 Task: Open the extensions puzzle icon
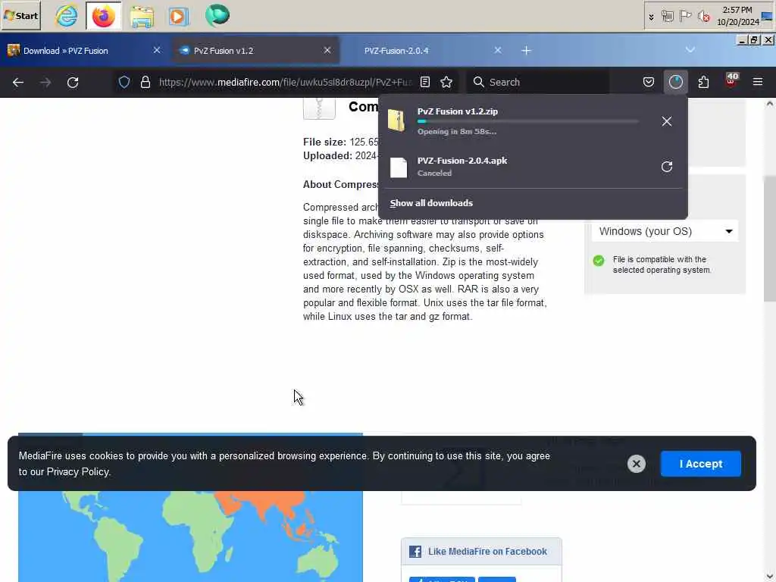pos(703,82)
